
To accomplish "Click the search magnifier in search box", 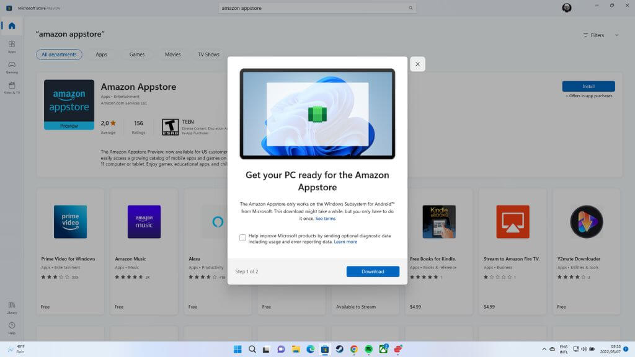I will tap(411, 8).
